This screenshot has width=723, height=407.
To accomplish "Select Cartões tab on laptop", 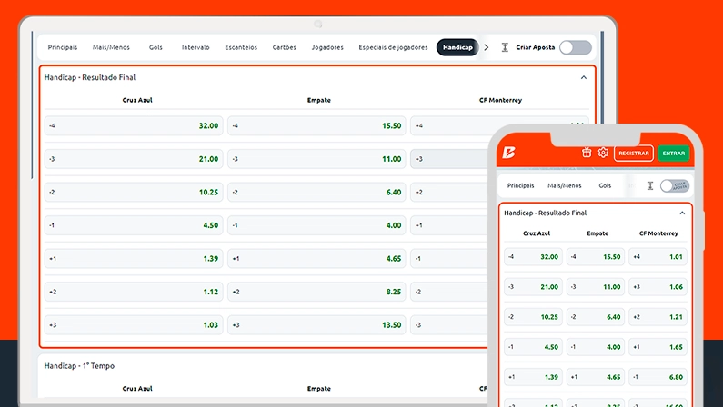I will [285, 47].
